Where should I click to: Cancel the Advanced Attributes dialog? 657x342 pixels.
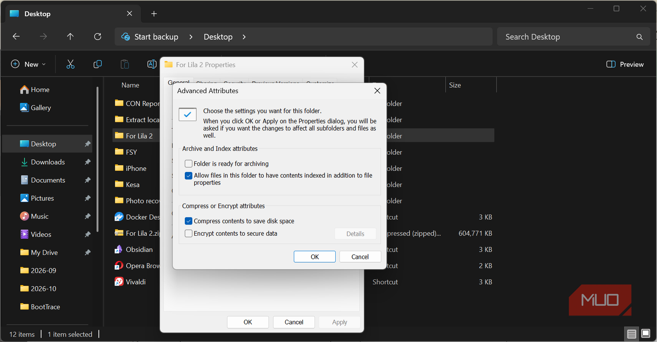coord(360,257)
